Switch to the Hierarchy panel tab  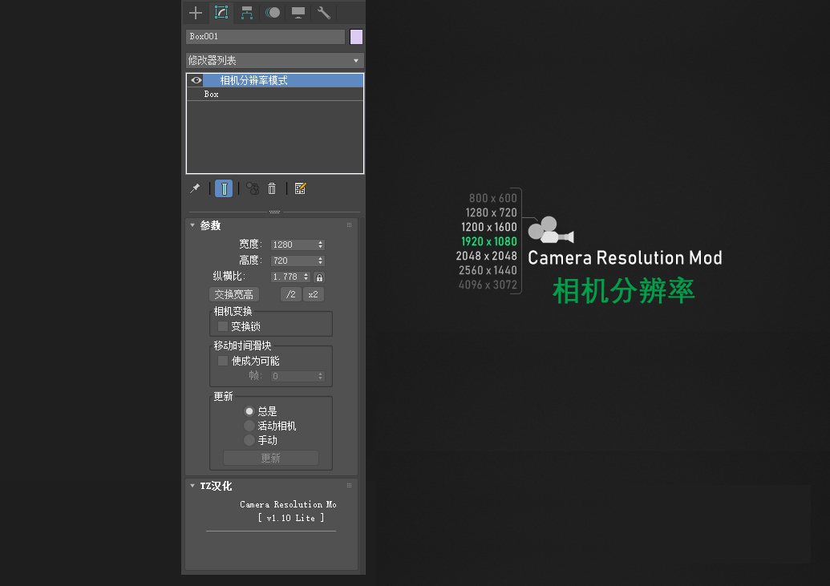coord(247,12)
